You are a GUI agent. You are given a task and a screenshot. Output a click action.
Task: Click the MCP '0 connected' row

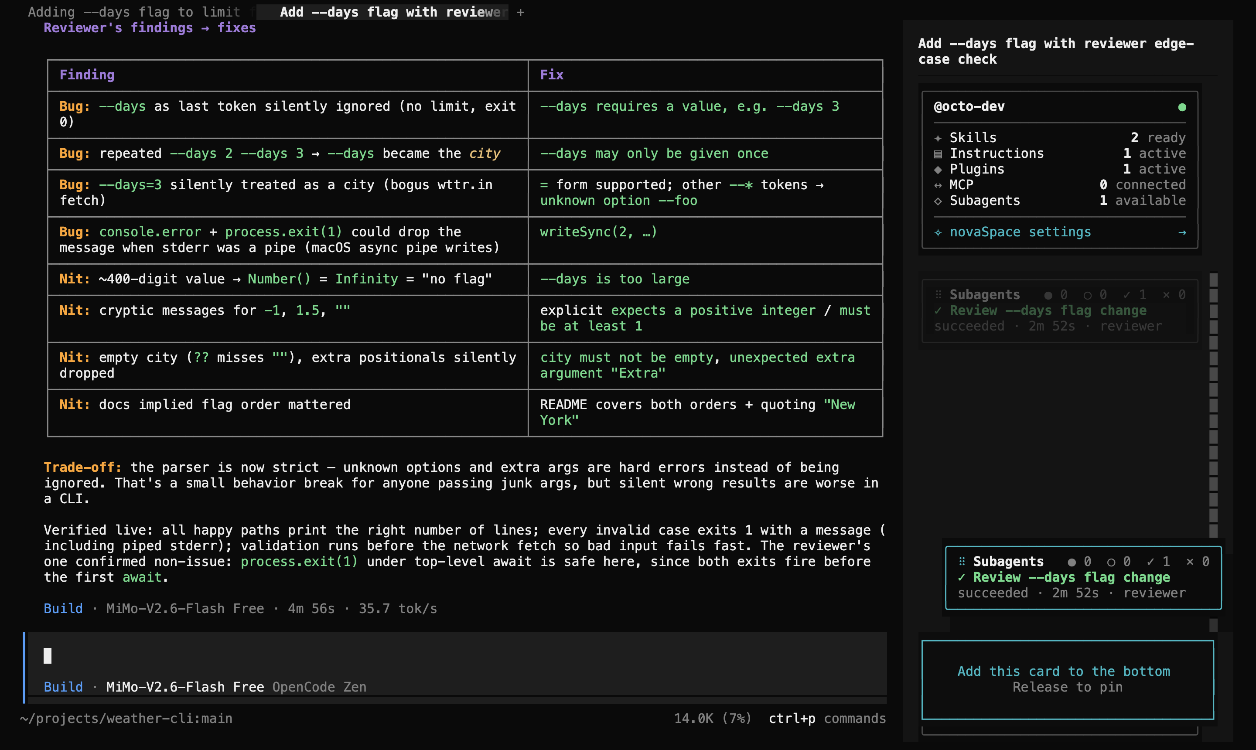click(x=1059, y=184)
